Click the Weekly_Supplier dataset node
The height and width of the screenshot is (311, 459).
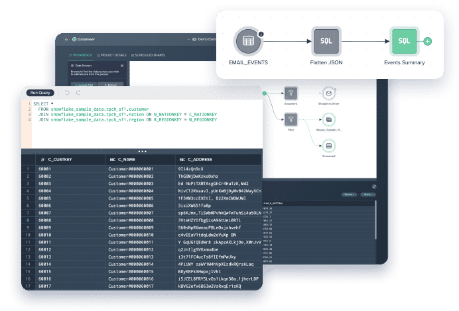coord(329,119)
